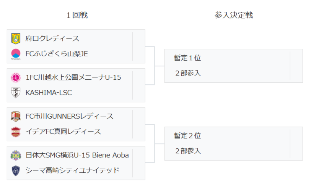Click the FC市川GUNNERSレディース team badge
Image resolution: width=311 pixels, height=188 pixels.
(16, 116)
